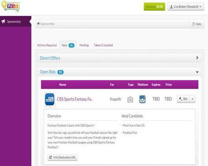The width and height of the screenshot is (208, 166).
Task: Click the lisapatb account name
Action: click(115, 99)
